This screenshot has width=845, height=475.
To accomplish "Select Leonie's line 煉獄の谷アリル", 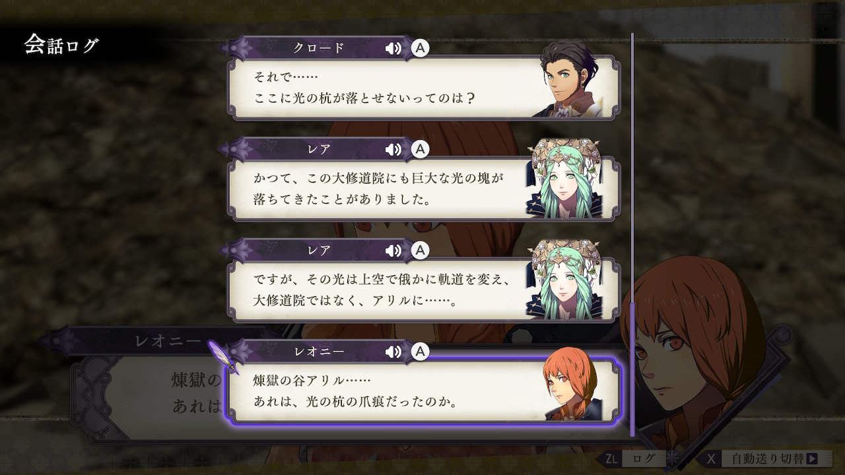I will point(424,391).
